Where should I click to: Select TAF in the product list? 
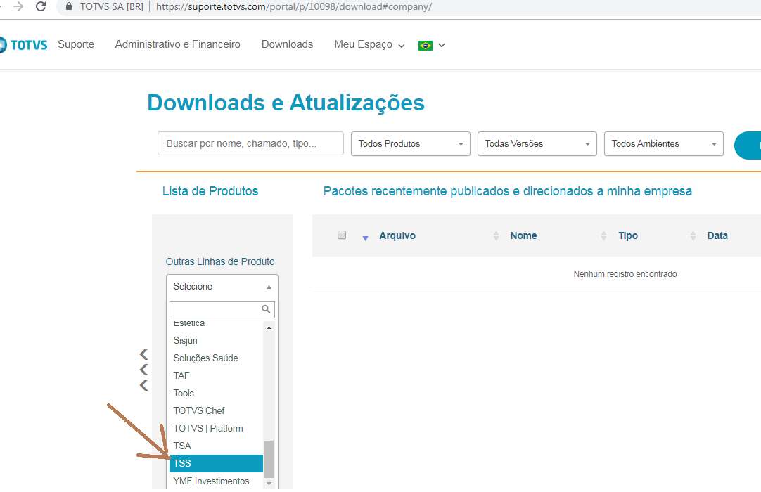[216, 375]
